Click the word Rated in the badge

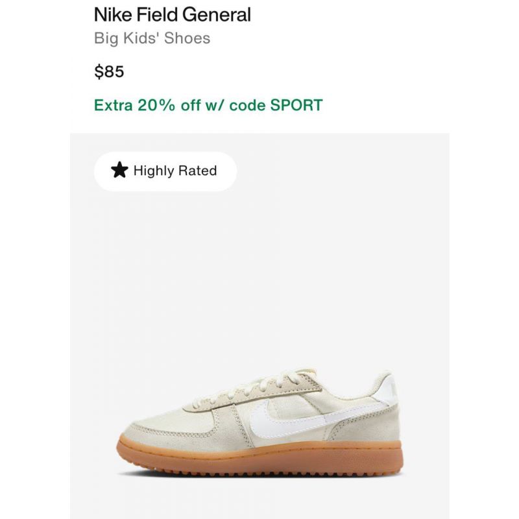click(x=198, y=171)
